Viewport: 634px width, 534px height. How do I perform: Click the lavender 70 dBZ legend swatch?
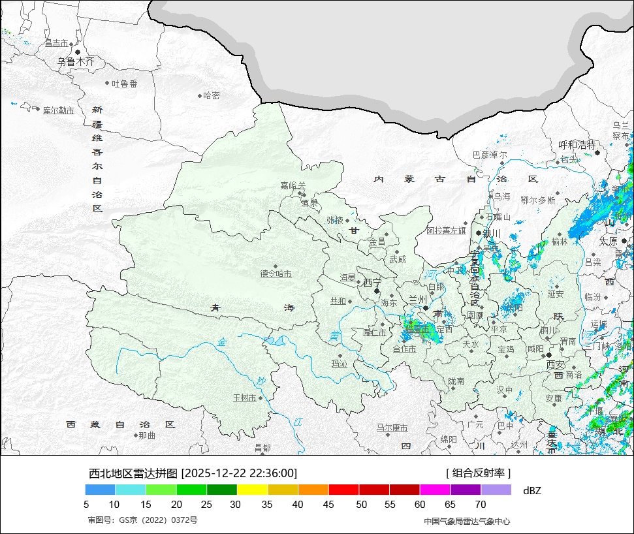(x=496, y=490)
